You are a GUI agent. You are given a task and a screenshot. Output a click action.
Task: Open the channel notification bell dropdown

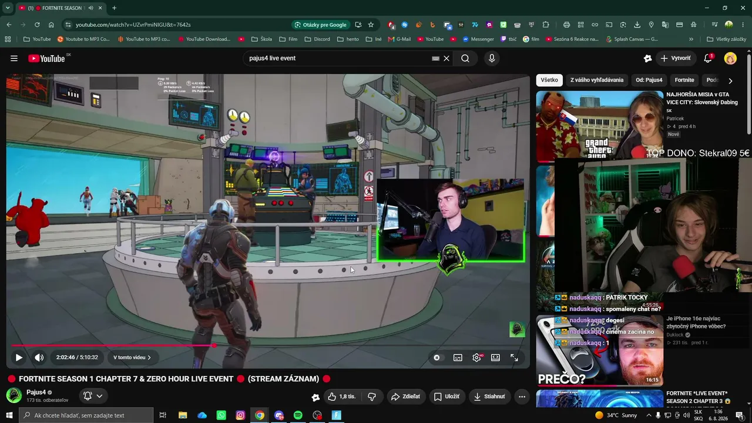93,396
